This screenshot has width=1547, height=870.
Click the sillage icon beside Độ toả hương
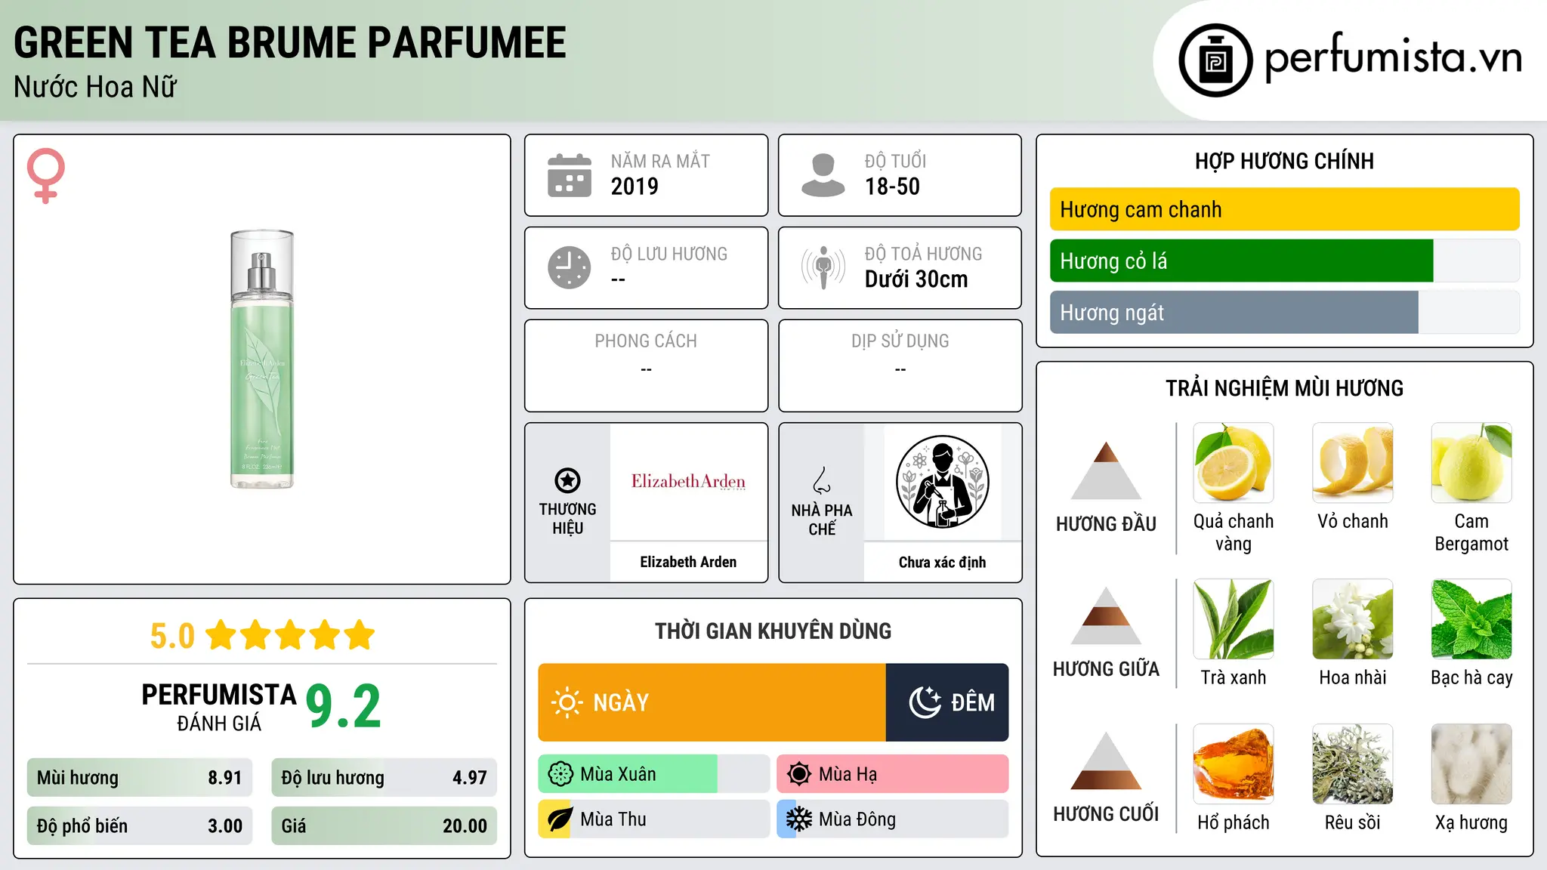click(x=823, y=267)
